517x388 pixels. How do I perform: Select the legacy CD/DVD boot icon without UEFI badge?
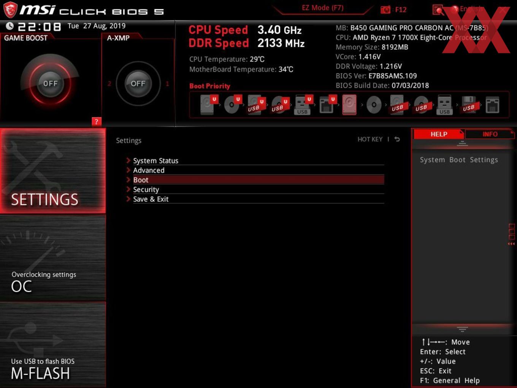pos(374,105)
